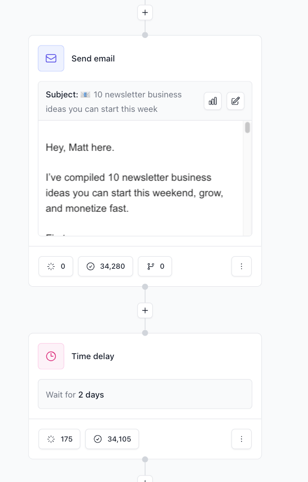Select the Send email step title
308x482 pixels.
[93, 58]
